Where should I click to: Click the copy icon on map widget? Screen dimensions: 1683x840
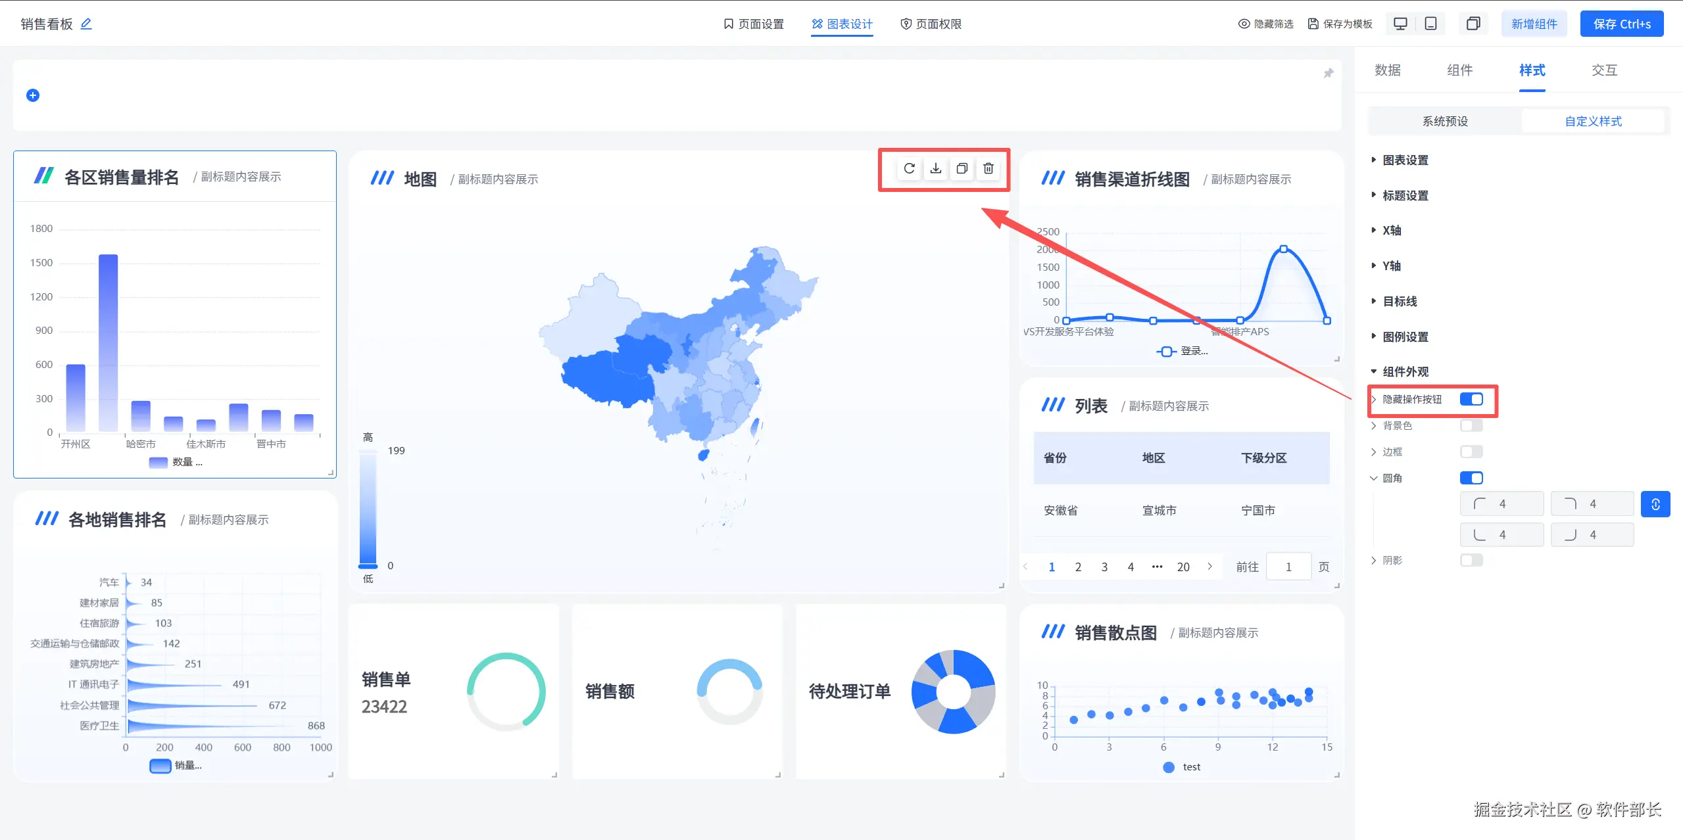pyautogui.click(x=962, y=169)
